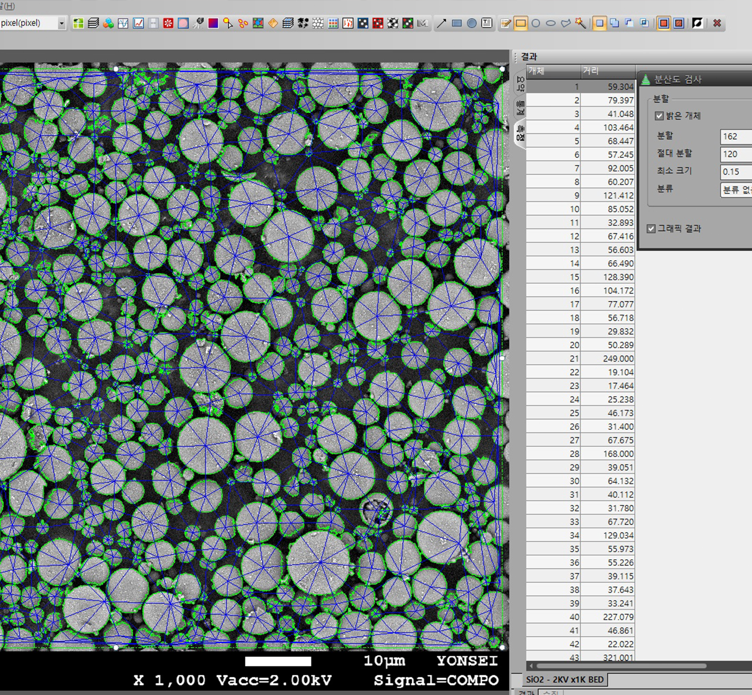The image size is (752, 695).
Task: Click the red X delete icon
Action: [x=717, y=23]
